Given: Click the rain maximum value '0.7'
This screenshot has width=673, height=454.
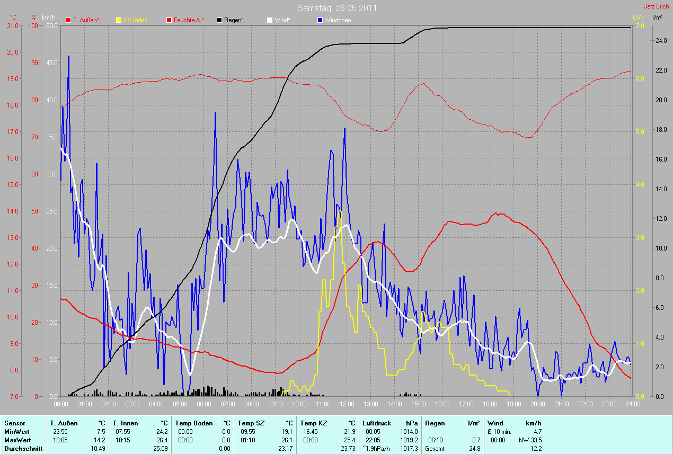Looking at the screenshot, I should [476, 440].
